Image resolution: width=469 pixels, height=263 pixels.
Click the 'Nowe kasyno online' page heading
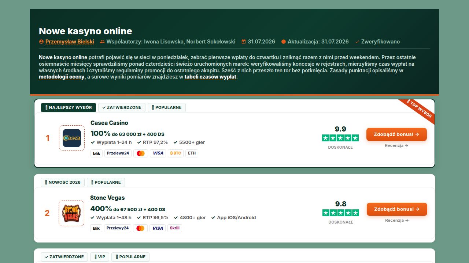click(x=85, y=31)
